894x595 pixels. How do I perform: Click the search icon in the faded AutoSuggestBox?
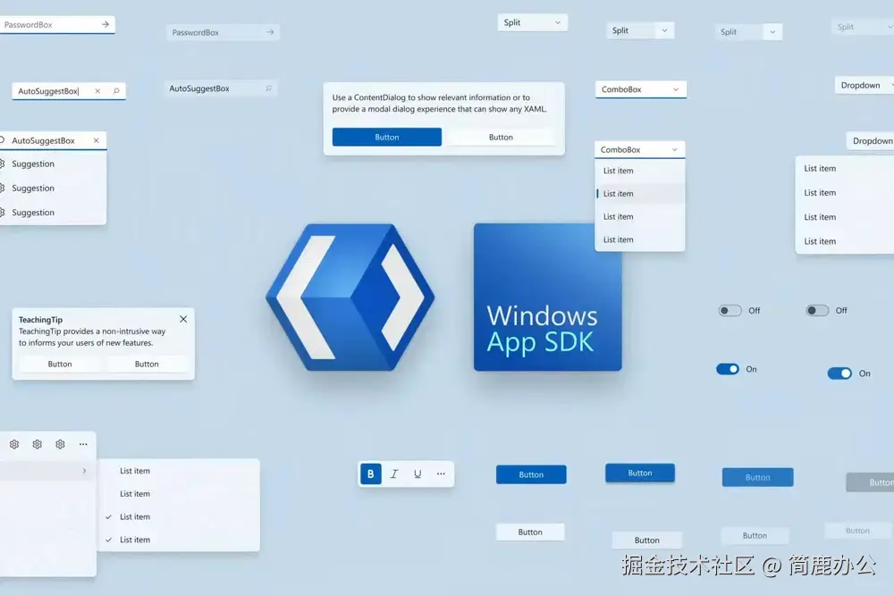(268, 88)
